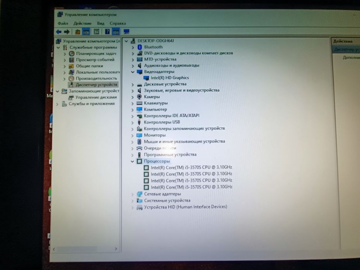Expand the Локальные пользователи node
Screen dimensions: 360x270
[x=65, y=73]
